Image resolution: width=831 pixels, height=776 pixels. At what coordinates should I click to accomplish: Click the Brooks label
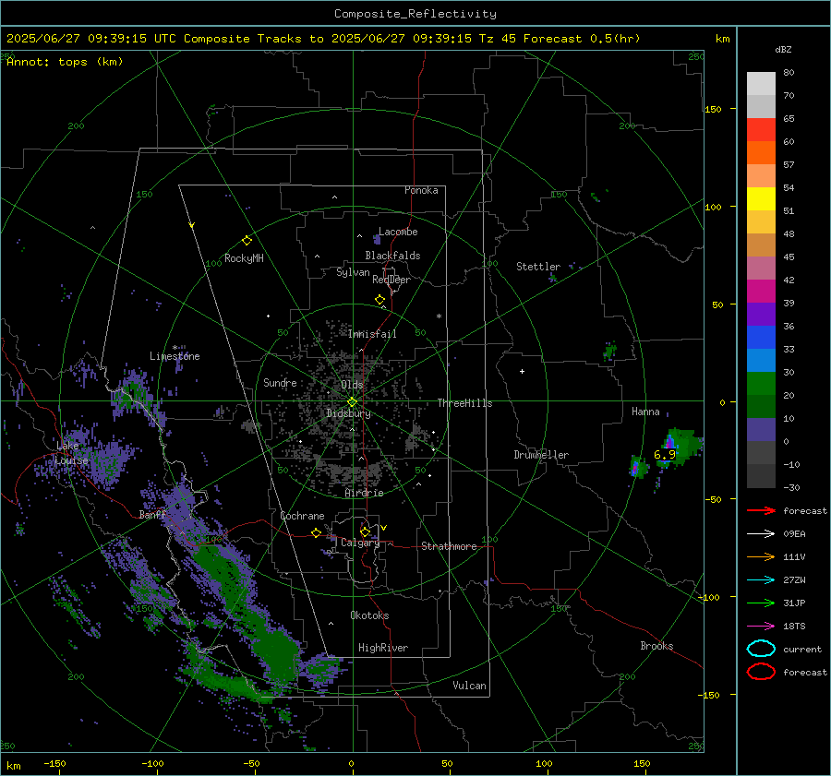[656, 646]
